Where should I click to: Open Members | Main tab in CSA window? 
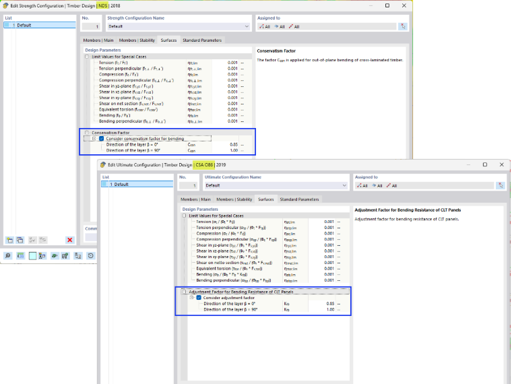pos(195,199)
